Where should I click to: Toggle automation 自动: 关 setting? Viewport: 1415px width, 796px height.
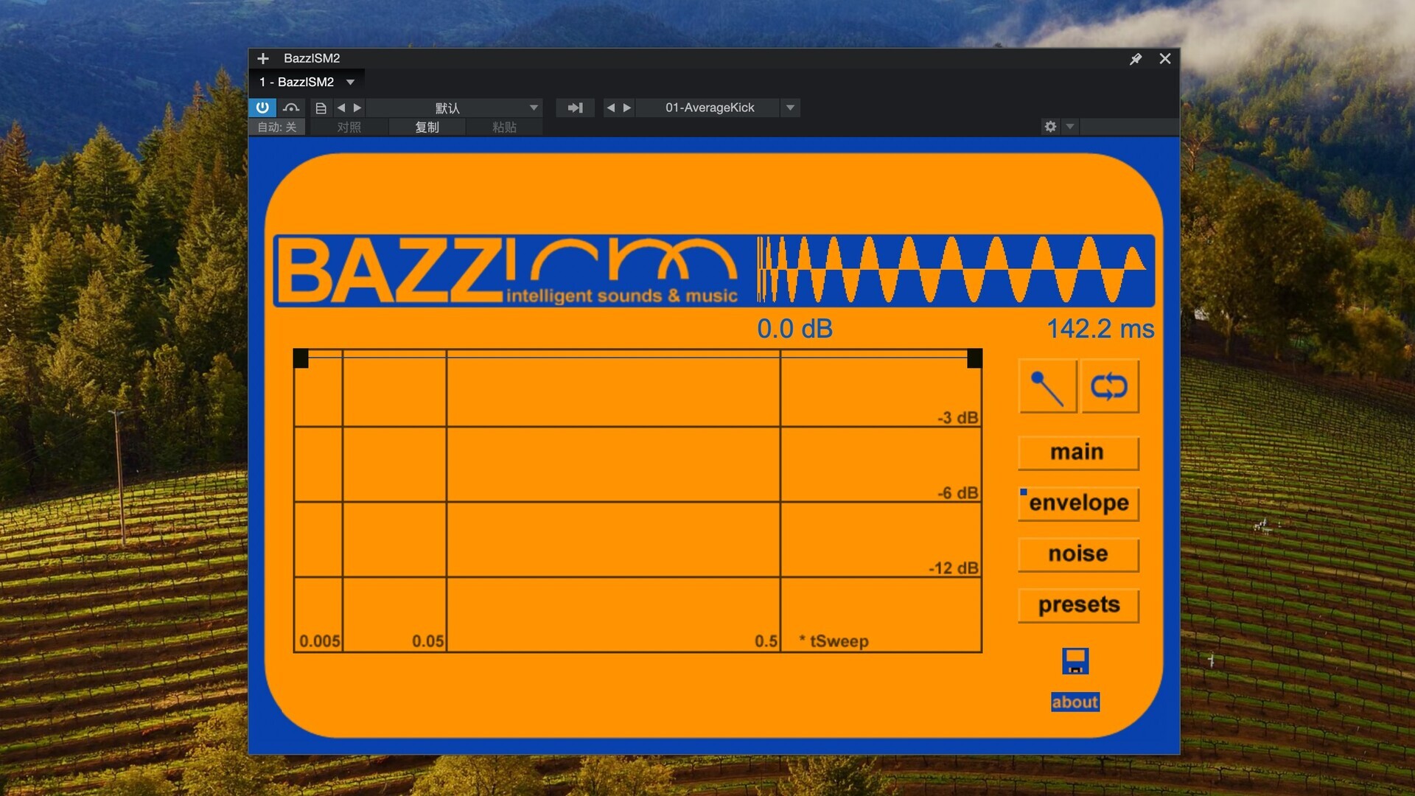[x=277, y=128]
